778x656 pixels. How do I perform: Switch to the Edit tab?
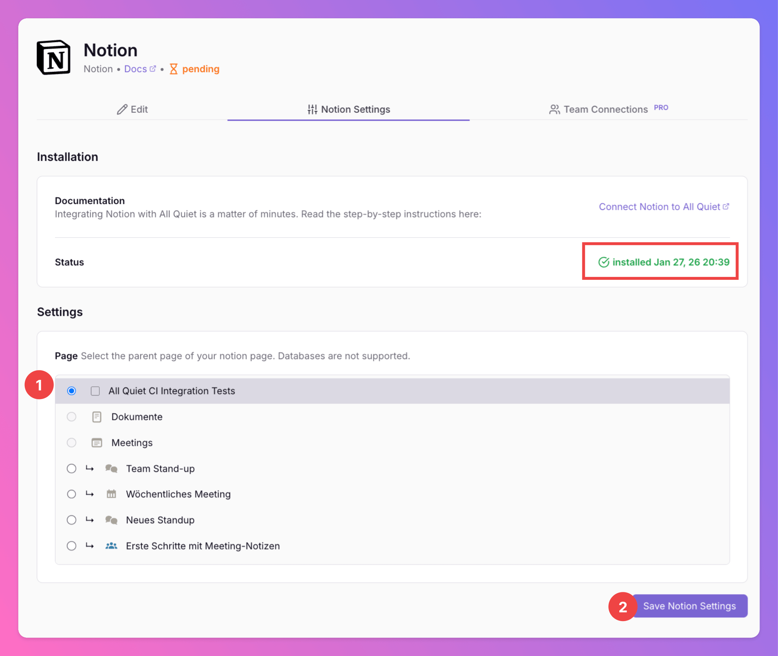pyautogui.click(x=132, y=109)
